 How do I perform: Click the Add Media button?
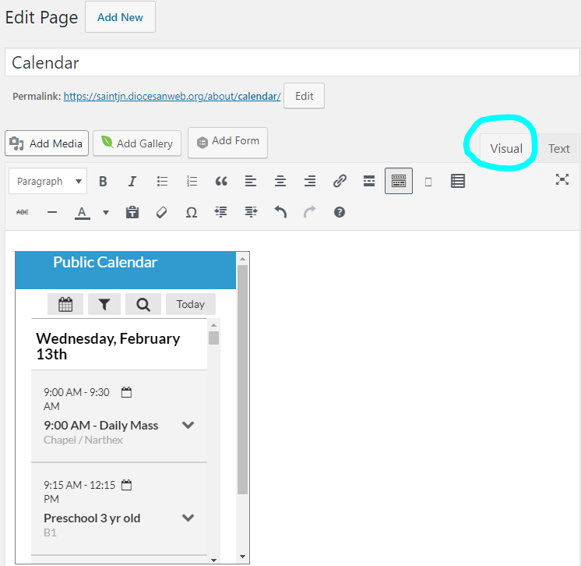tap(47, 143)
